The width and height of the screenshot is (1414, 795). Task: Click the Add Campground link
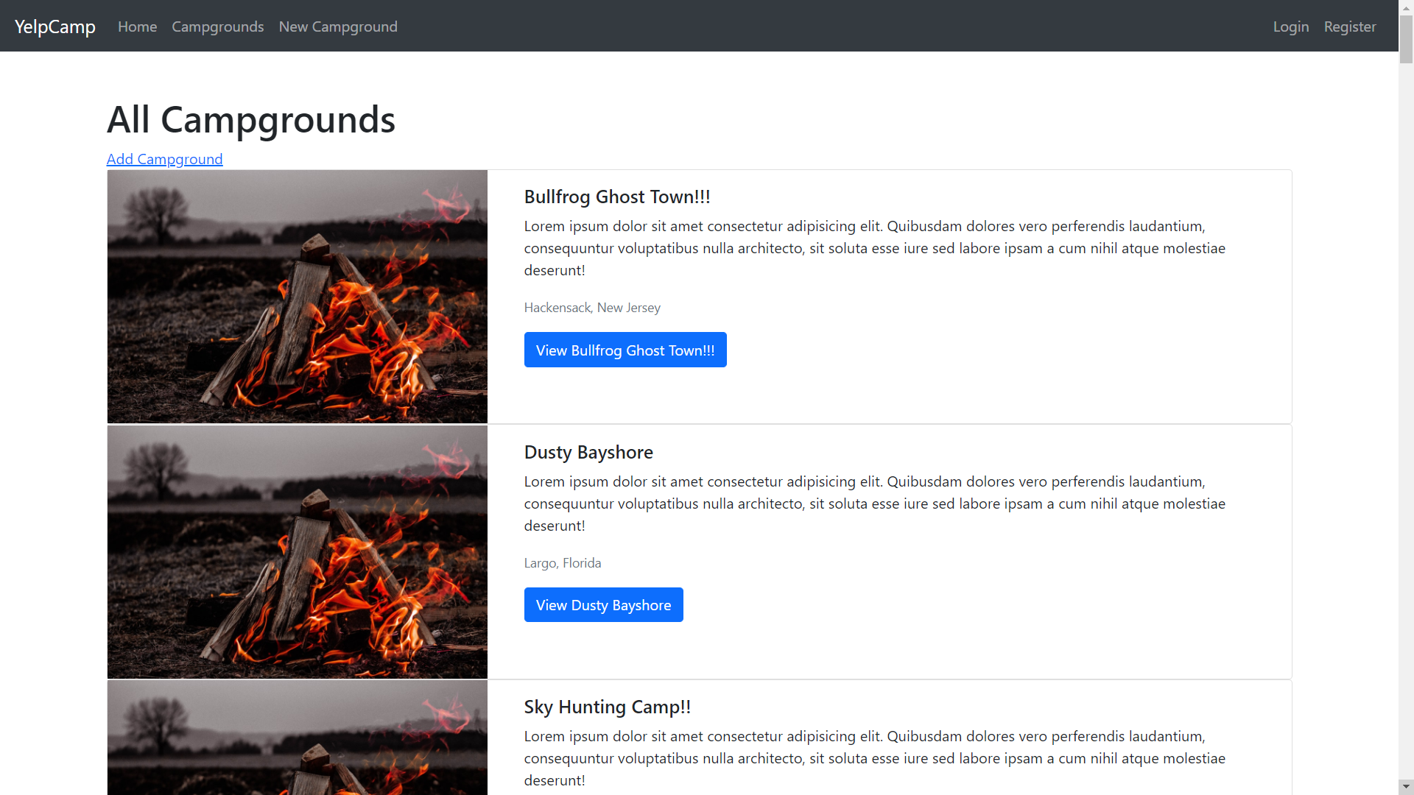164,159
